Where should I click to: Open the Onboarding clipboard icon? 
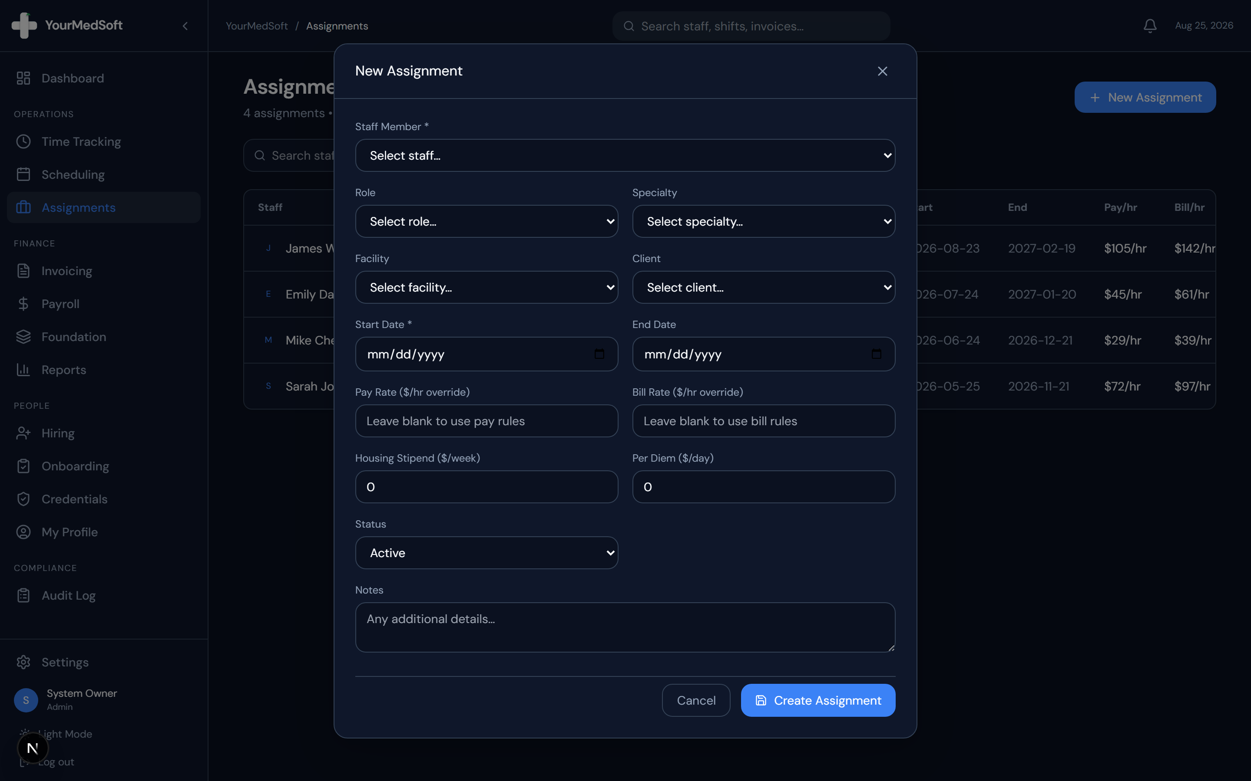[23, 466]
